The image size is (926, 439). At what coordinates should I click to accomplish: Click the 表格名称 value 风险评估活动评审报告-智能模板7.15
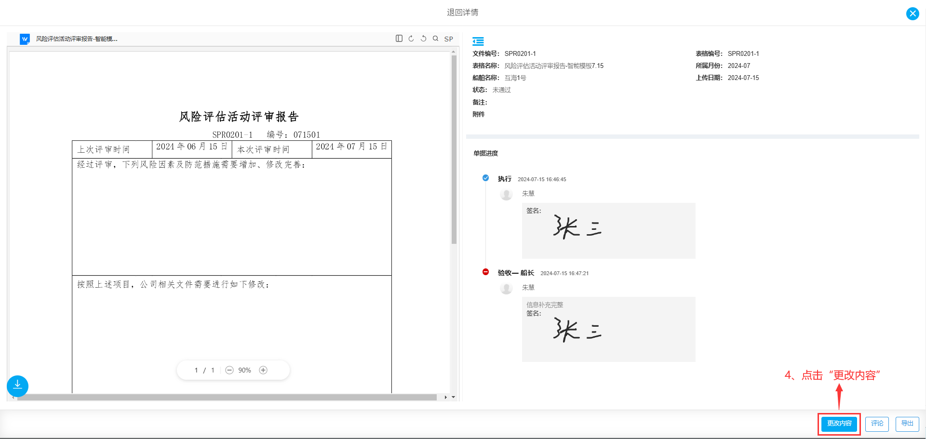pos(554,66)
